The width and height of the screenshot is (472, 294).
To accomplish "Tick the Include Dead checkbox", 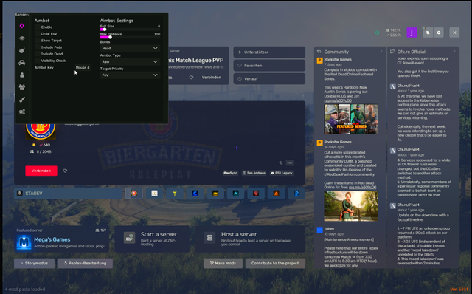I will click(38, 54).
